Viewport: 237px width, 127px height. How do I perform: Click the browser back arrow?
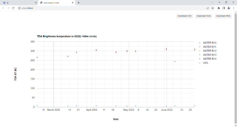click(3, 8)
